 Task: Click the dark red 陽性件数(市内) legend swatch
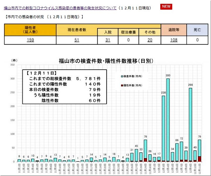[122, 85]
